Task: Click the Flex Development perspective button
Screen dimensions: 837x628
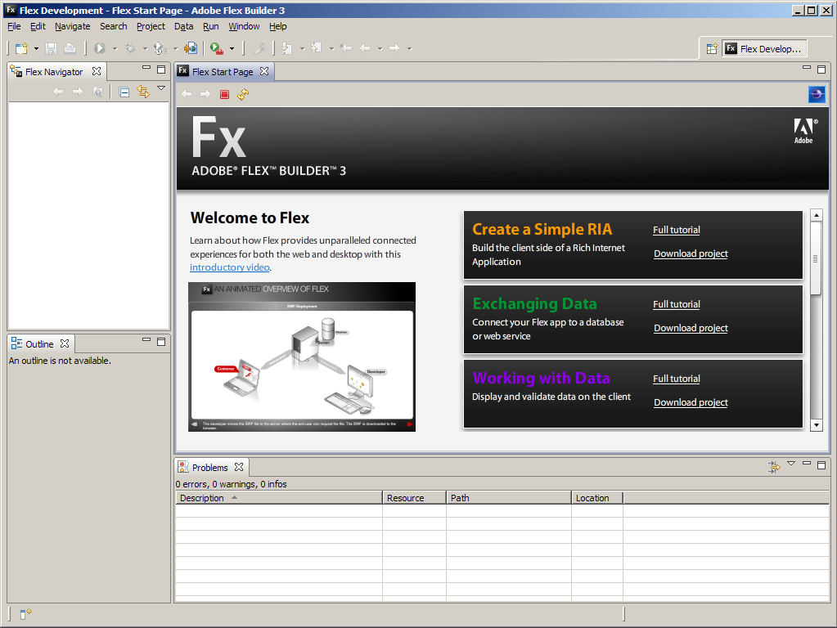Action: point(764,48)
